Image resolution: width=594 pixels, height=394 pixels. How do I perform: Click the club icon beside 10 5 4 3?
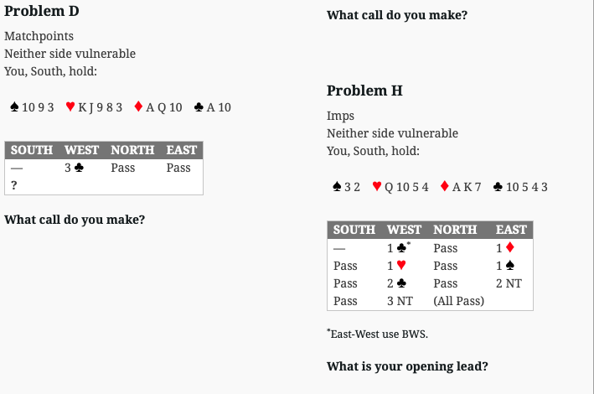pos(498,187)
